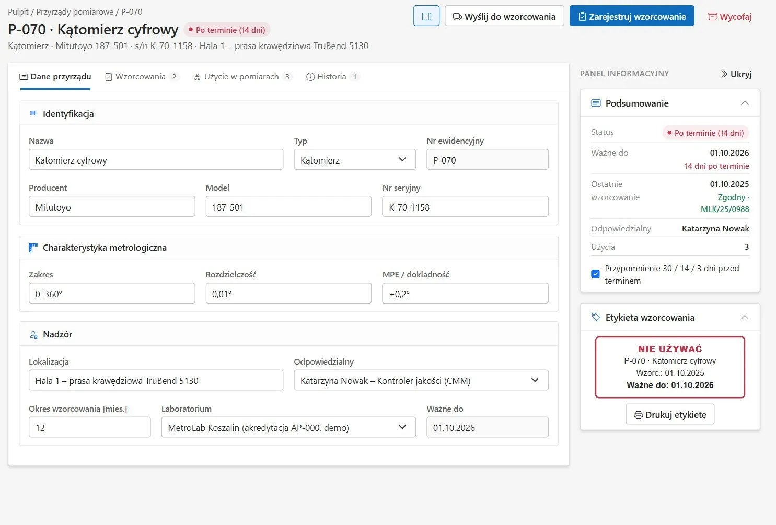Click the person icon beside Nadzór

33,335
